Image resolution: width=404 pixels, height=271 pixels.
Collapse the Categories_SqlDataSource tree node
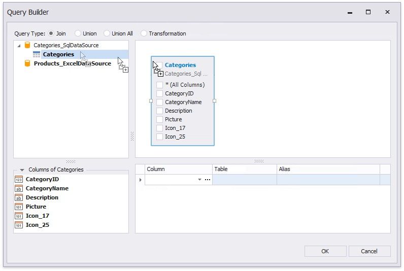point(19,45)
